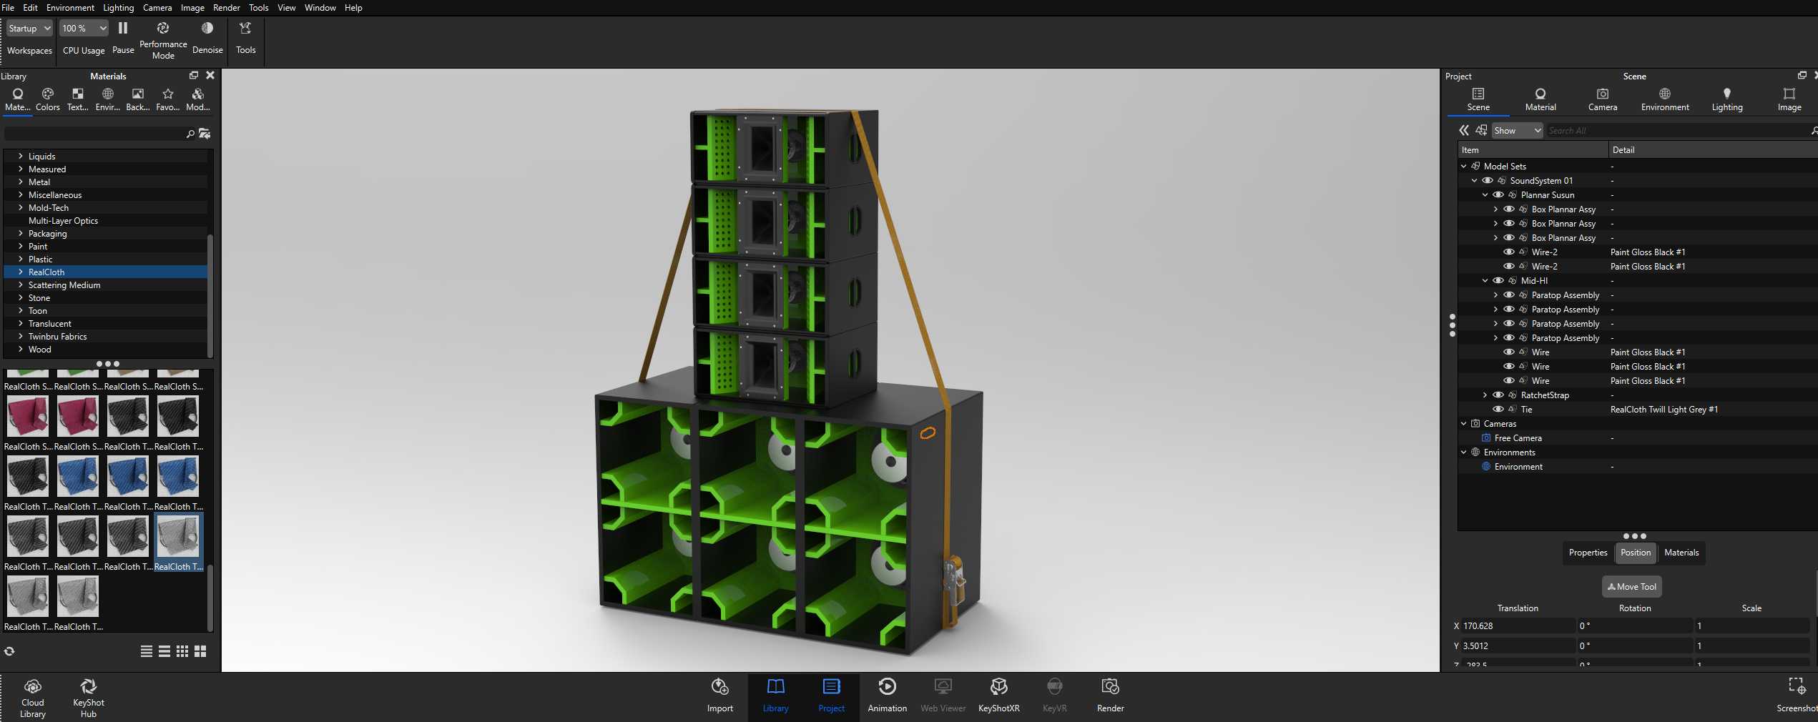
Task: Toggle Performance Mode
Action: [x=163, y=40]
